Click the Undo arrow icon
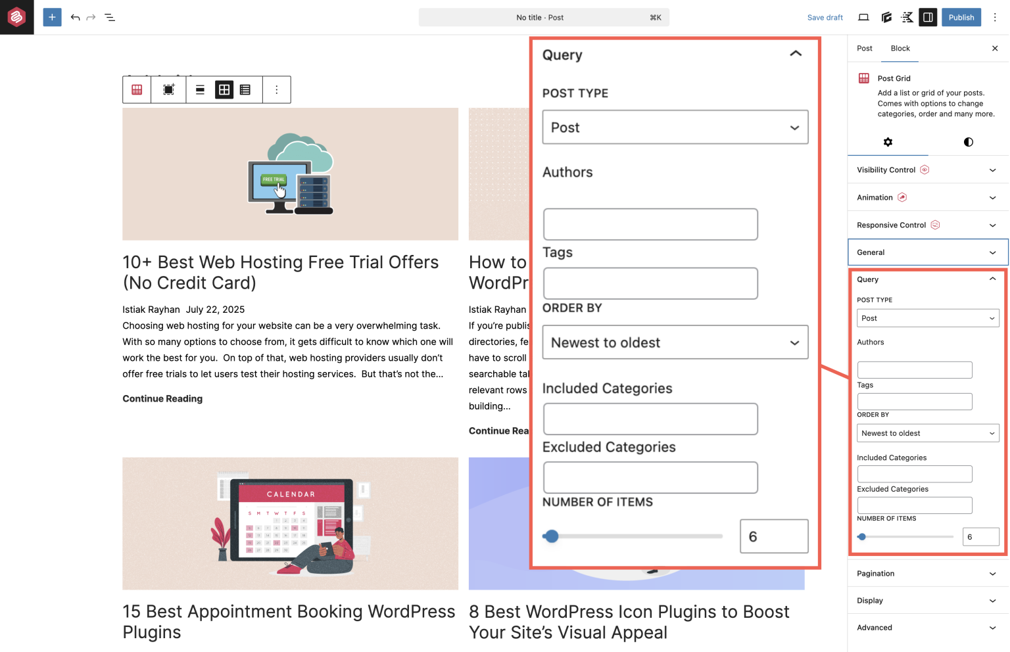Viewport: 1010px width, 652px height. tap(75, 17)
